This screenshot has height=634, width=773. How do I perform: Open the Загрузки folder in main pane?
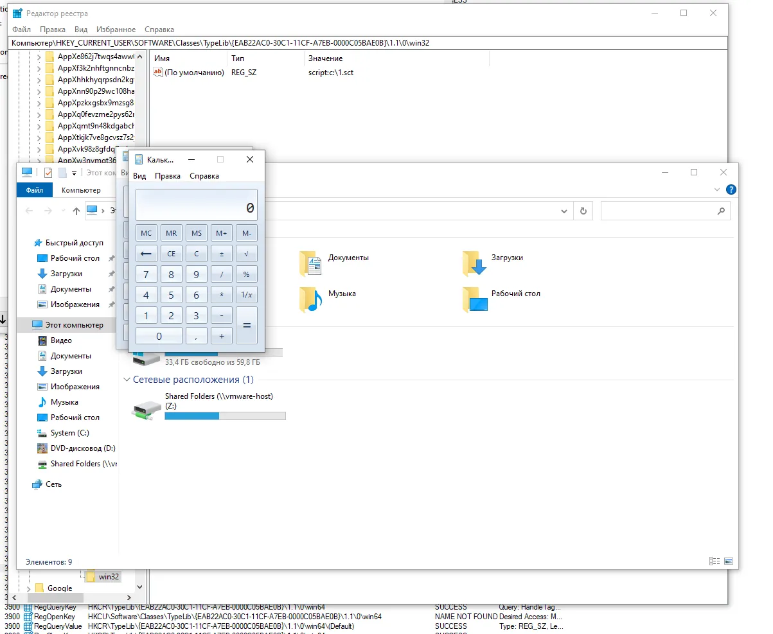click(474, 263)
